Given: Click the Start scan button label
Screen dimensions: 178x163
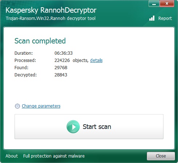Looking at the screenshot, I should click(97, 127).
